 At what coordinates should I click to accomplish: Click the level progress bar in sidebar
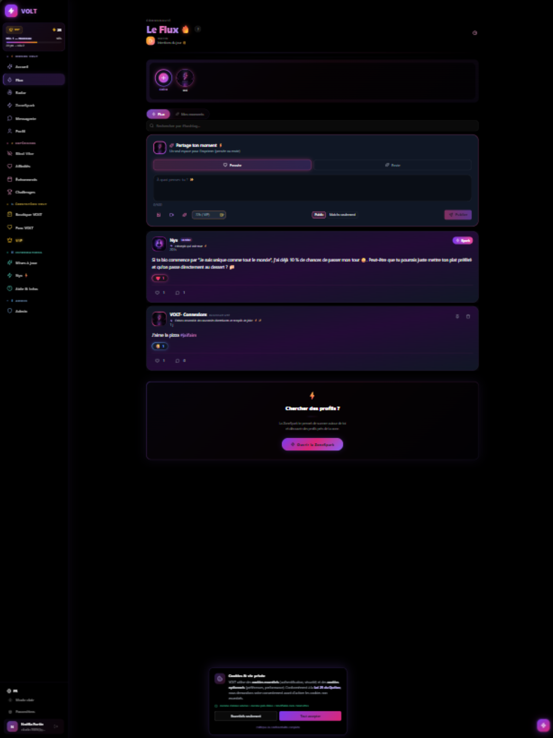point(34,42)
